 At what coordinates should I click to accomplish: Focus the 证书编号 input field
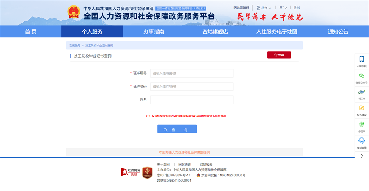[x=191, y=73]
